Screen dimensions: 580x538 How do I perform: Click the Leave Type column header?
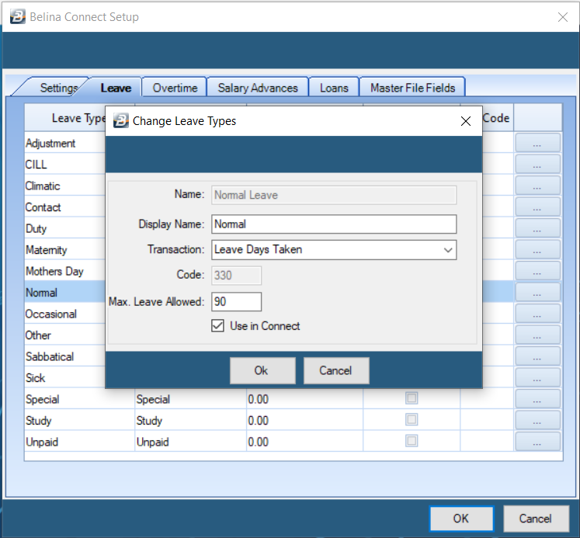coord(65,118)
